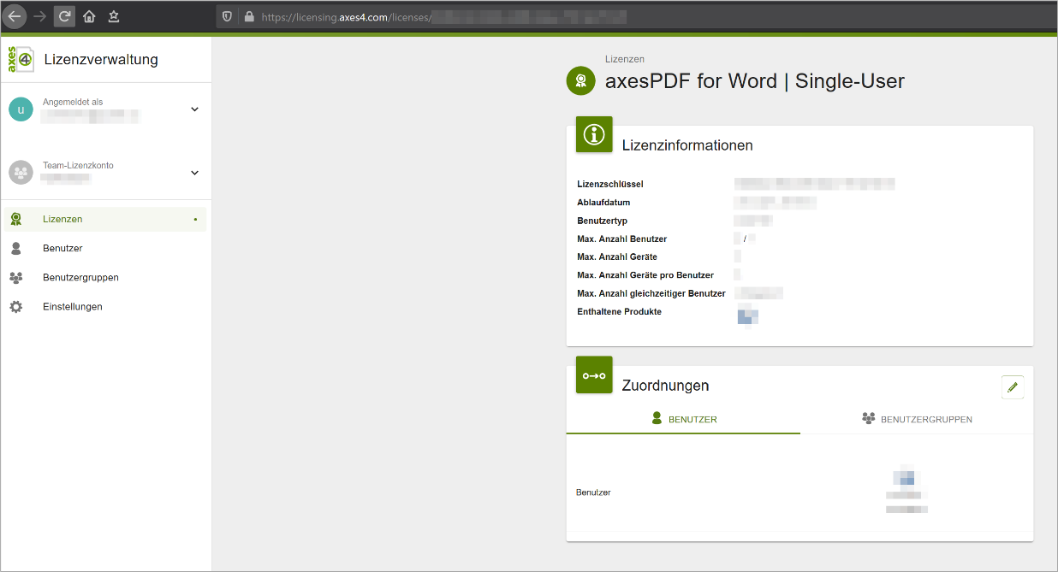Open Einstellungen in the sidebar menu
The image size is (1058, 572).
click(105, 306)
